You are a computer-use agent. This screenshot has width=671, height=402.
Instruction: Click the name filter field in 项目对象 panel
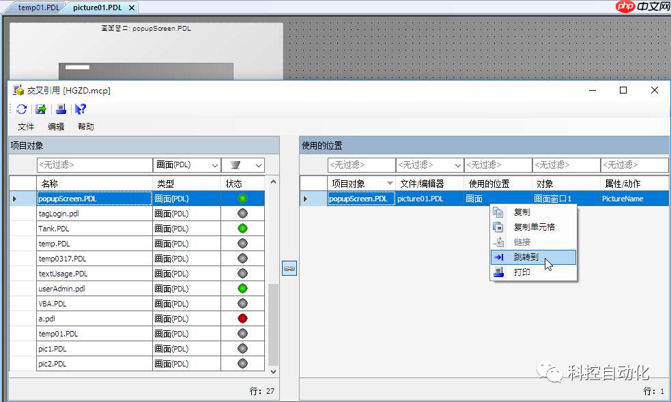click(95, 165)
